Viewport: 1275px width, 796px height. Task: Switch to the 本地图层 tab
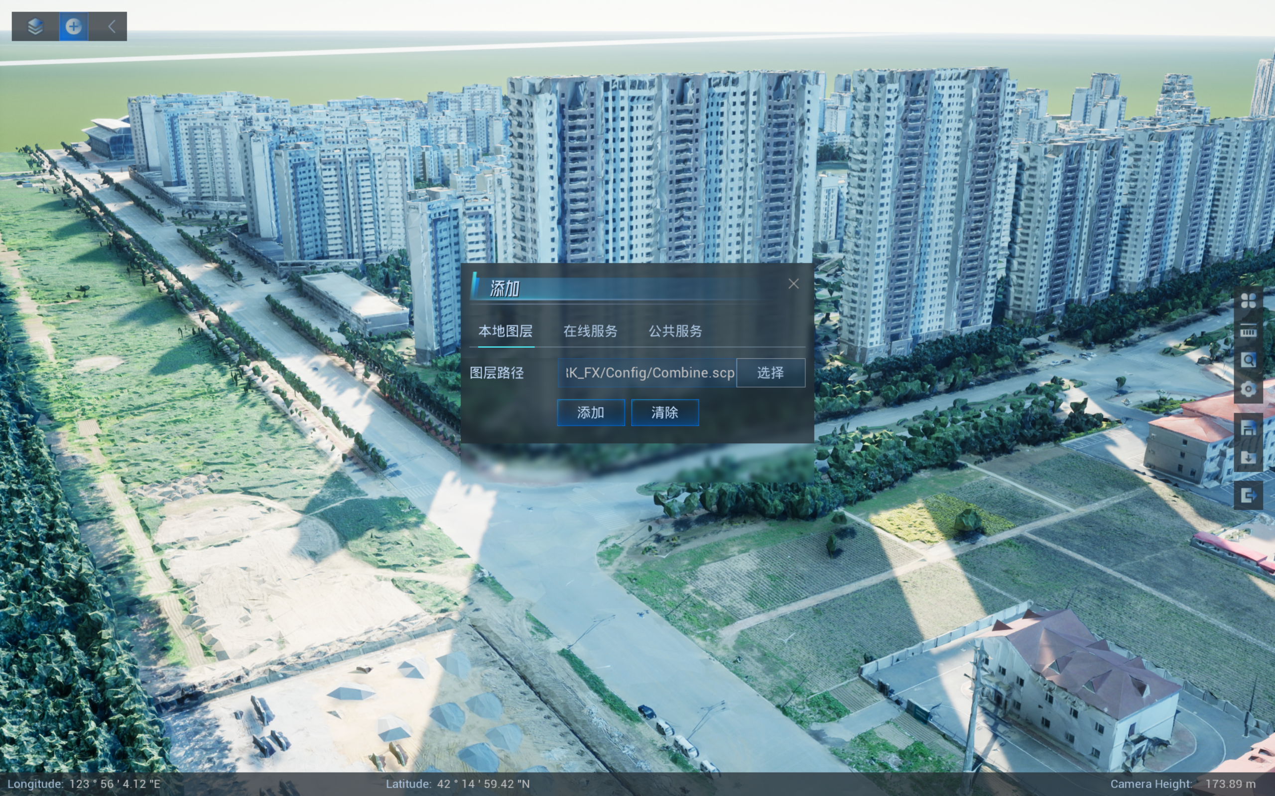[x=505, y=331]
